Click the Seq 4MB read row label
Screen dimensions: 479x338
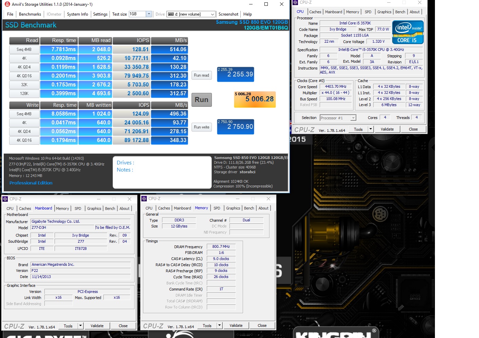point(24,49)
